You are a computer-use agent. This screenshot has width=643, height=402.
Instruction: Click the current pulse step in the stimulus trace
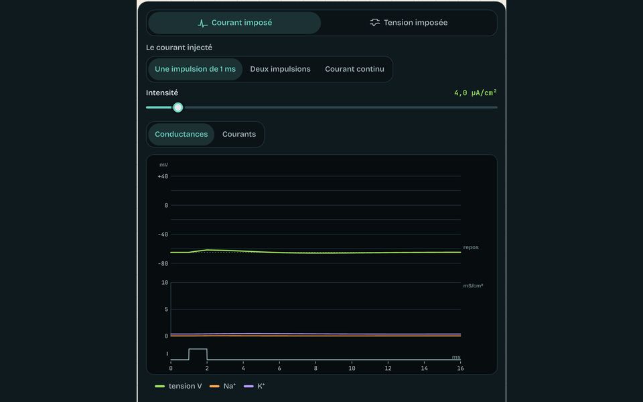point(198,354)
